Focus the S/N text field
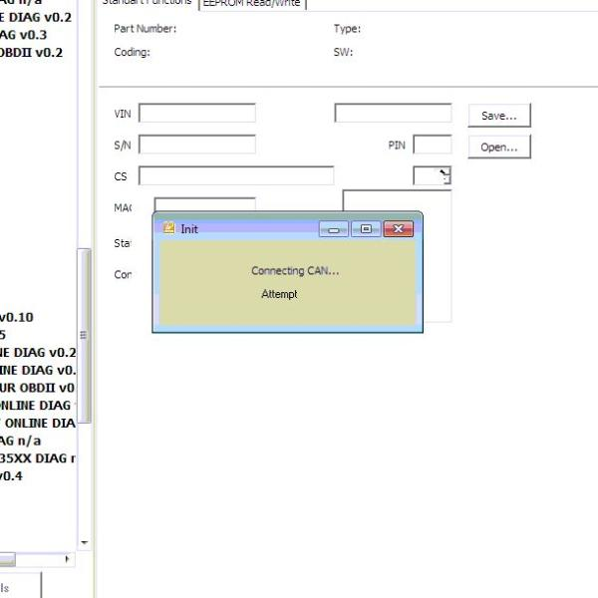598x598 pixels. (x=196, y=145)
